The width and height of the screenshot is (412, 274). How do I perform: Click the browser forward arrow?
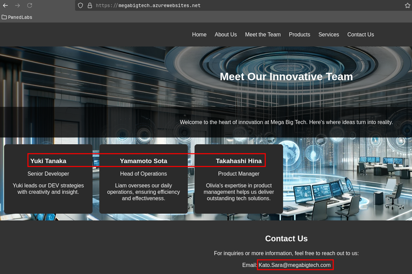[18, 5]
